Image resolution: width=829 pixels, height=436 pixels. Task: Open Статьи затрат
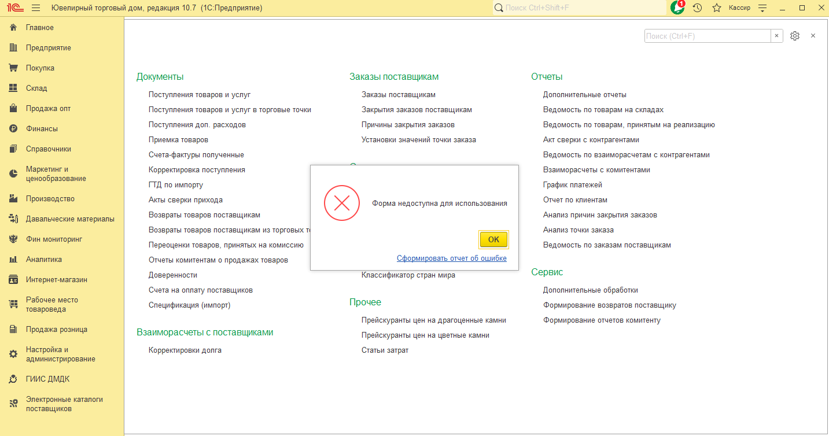point(385,350)
